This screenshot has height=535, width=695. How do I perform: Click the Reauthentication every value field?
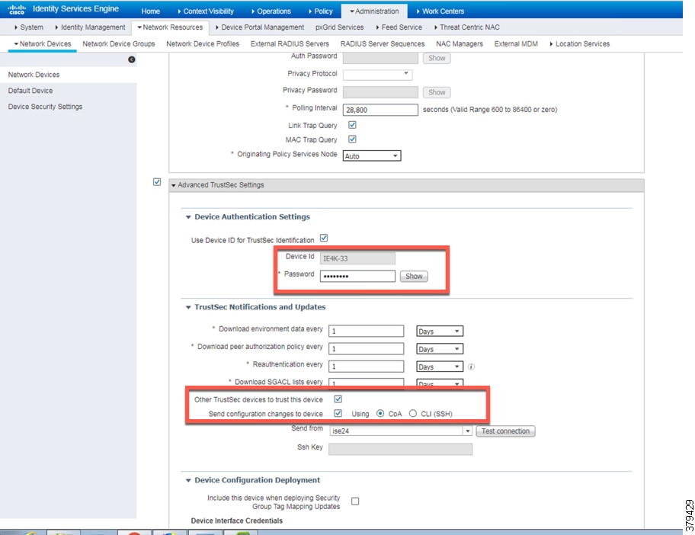[366, 367]
